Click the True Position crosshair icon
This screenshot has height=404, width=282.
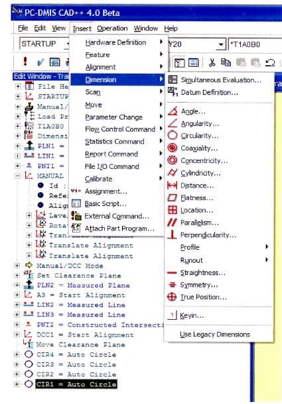pos(172,297)
